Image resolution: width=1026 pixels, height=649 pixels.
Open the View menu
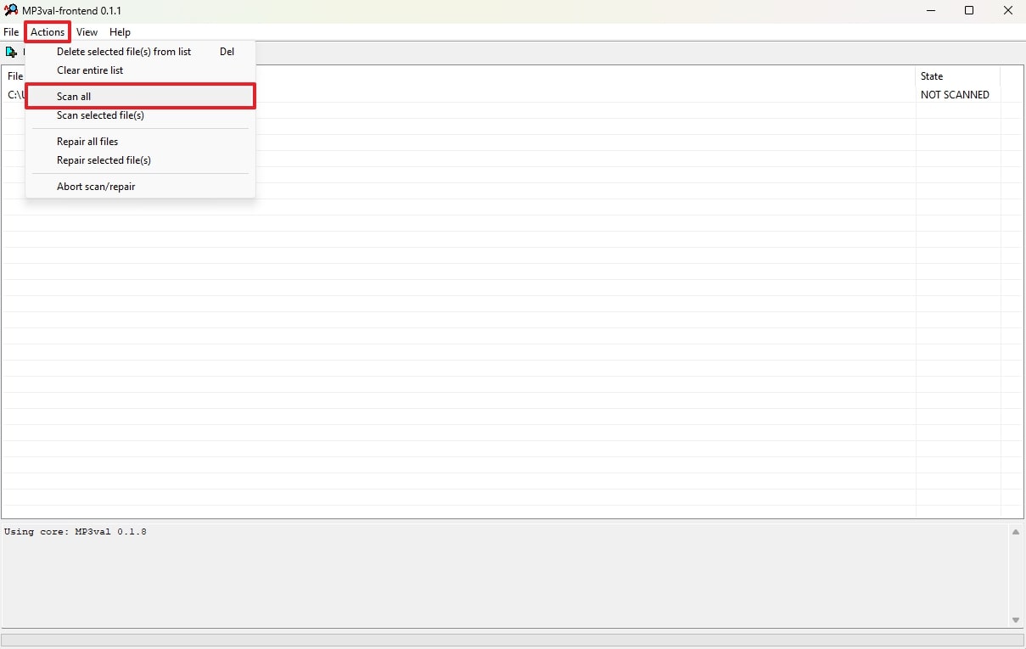pyautogui.click(x=87, y=32)
